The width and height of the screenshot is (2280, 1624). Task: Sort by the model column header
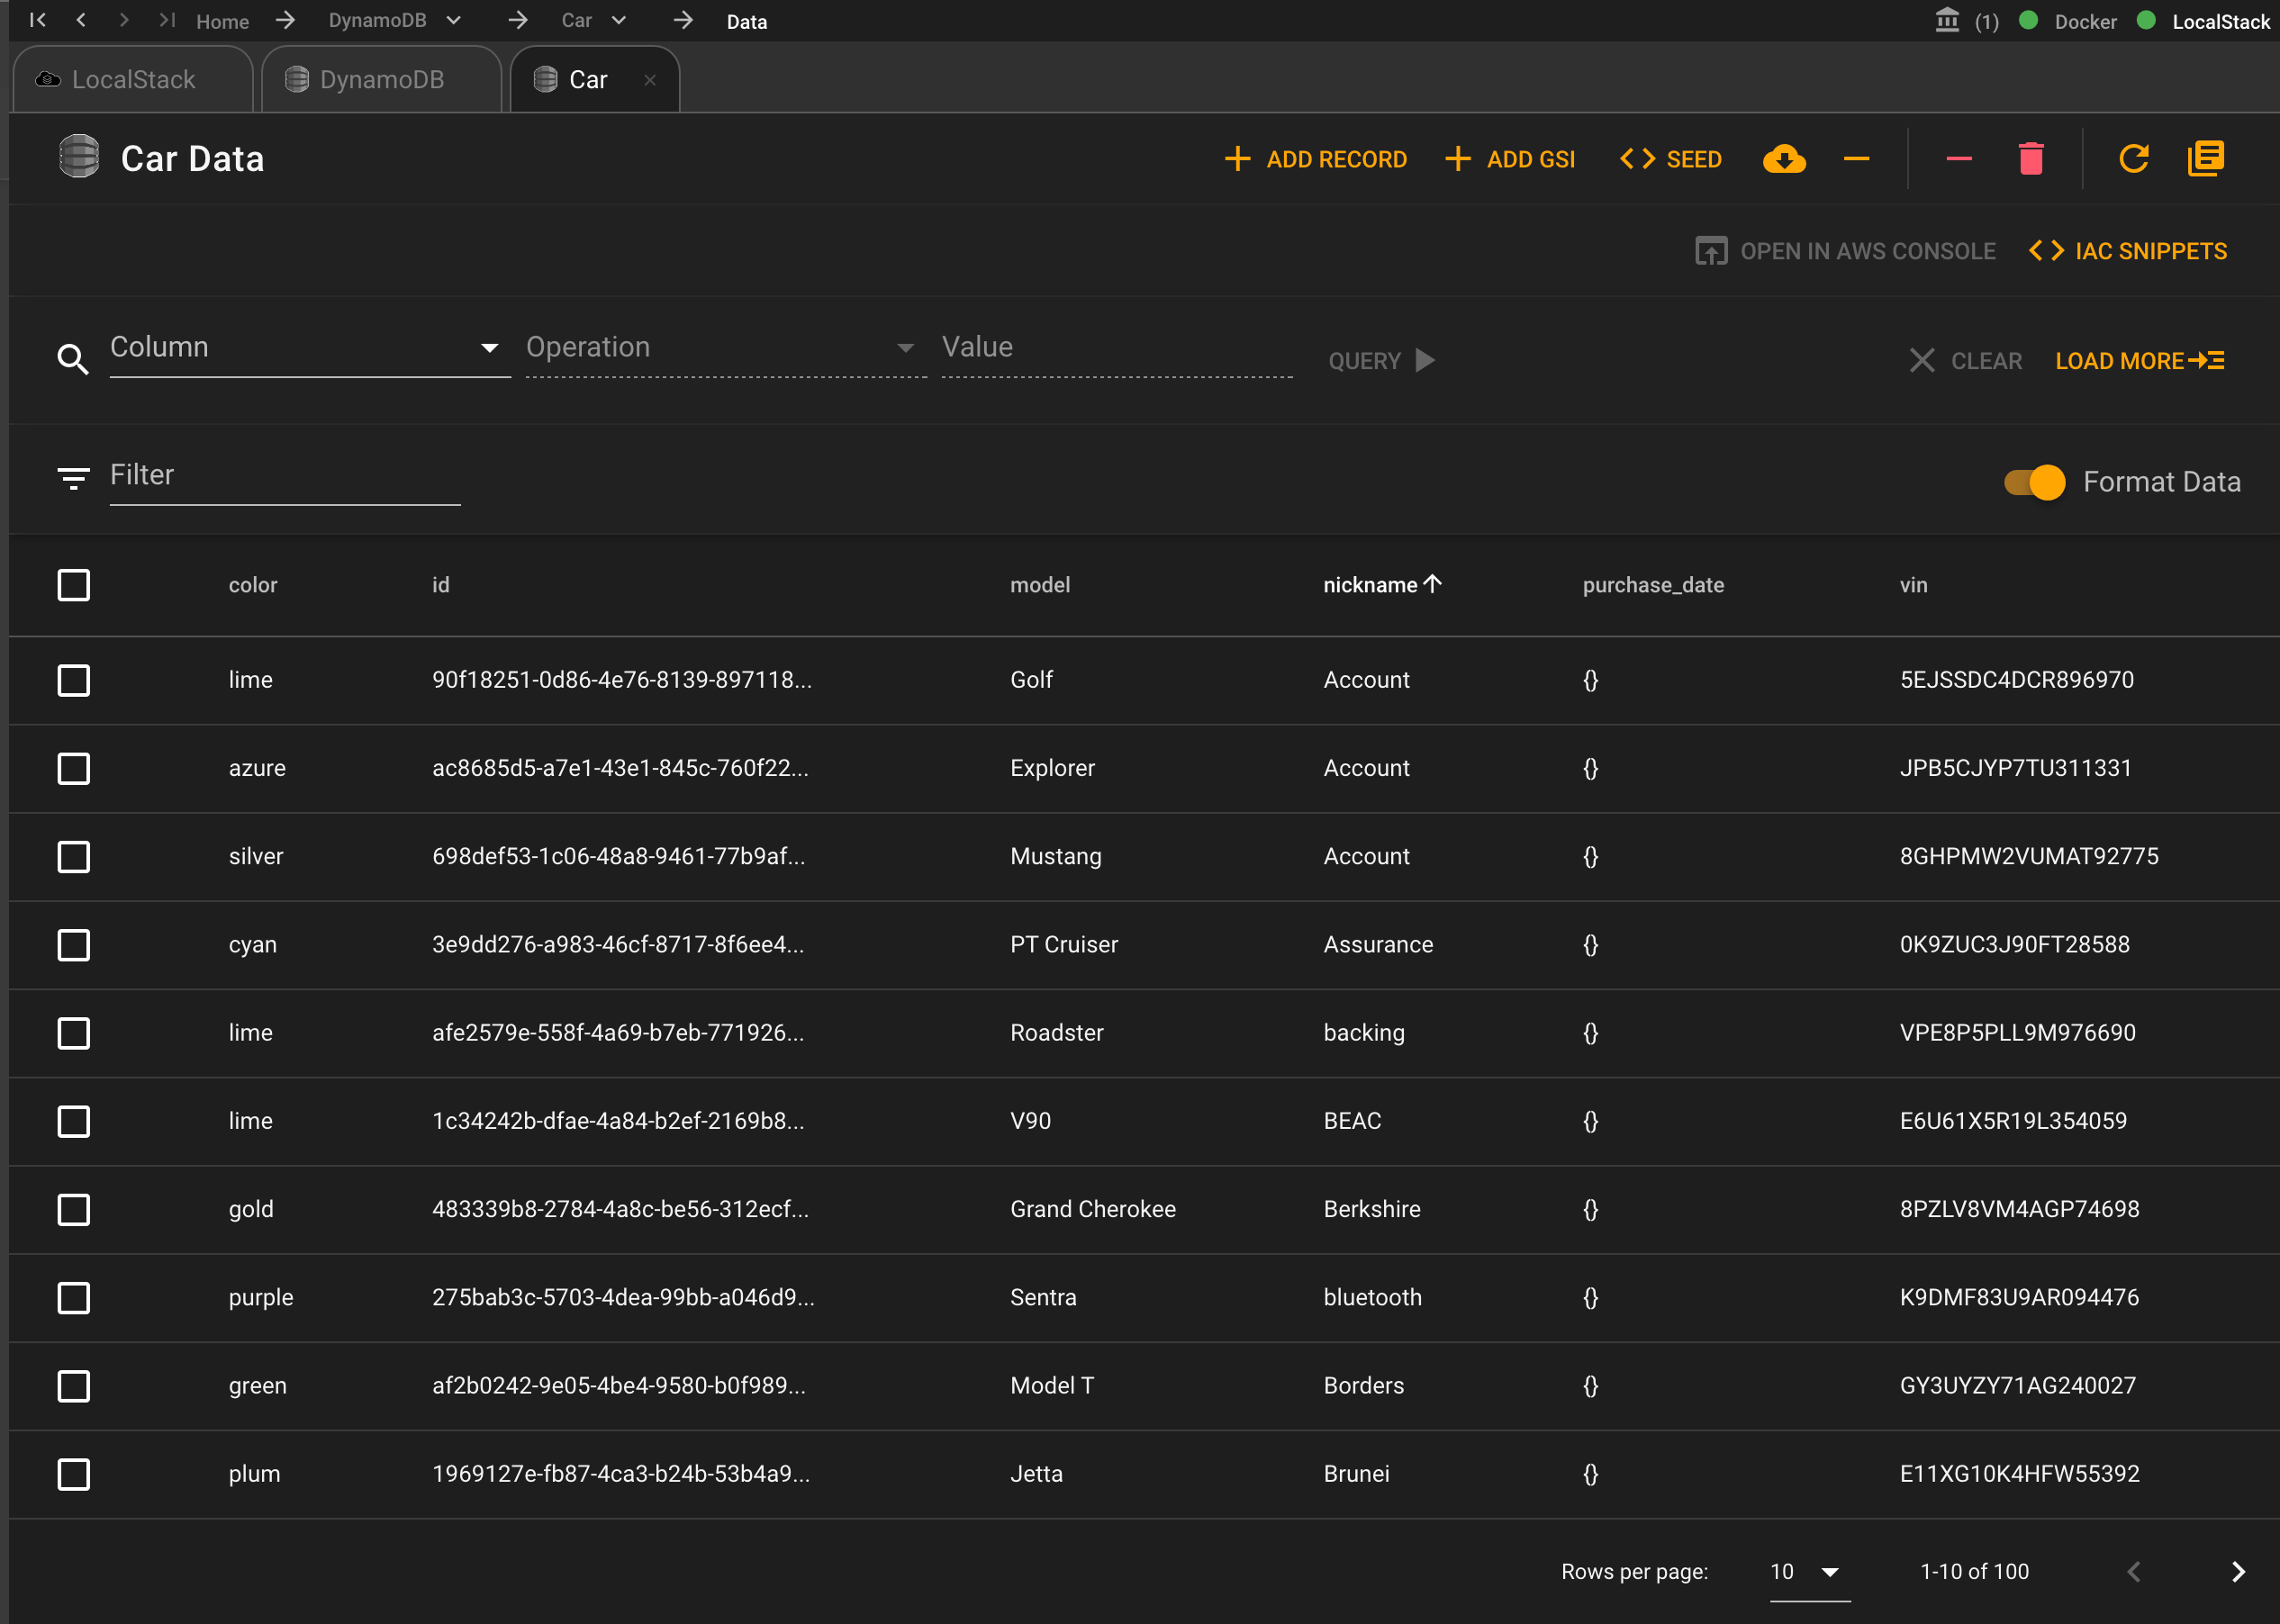pyautogui.click(x=1040, y=585)
